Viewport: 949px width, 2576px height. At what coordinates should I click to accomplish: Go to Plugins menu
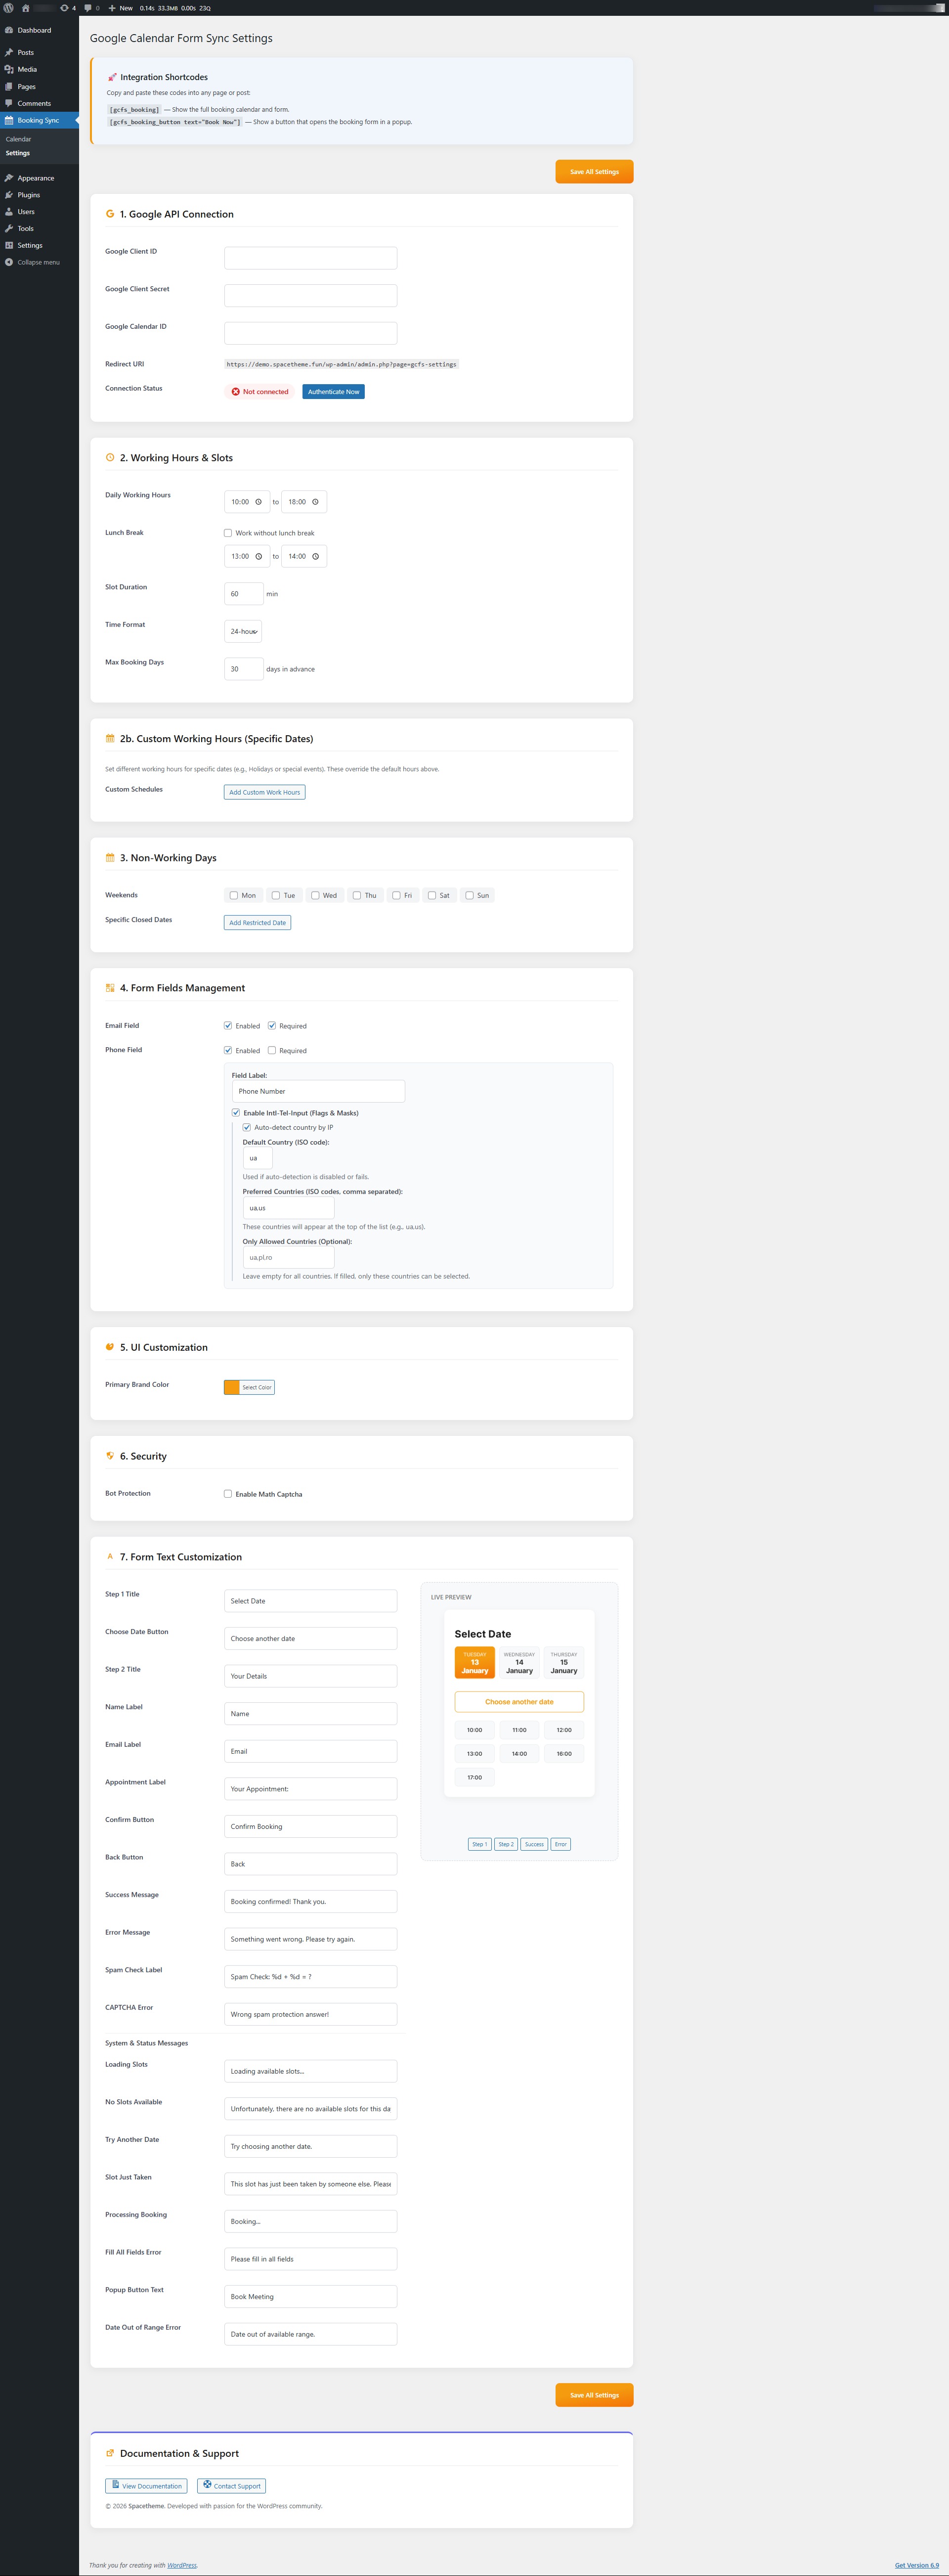click(x=29, y=195)
